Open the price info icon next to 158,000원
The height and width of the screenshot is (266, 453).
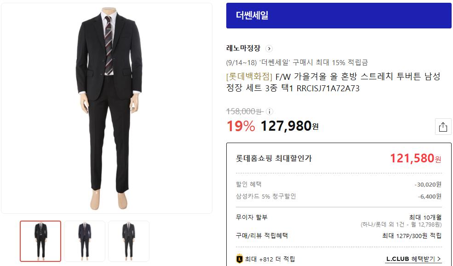[x=269, y=111]
